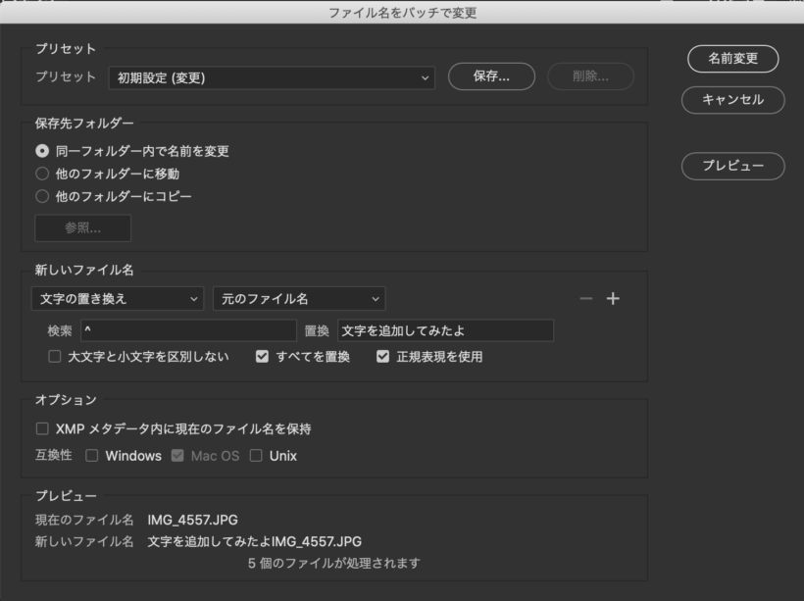Focus the 置換 text field
The height and width of the screenshot is (601, 804).
445,330
